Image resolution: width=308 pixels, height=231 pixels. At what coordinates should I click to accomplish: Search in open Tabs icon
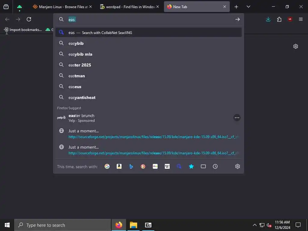[203, 166]
